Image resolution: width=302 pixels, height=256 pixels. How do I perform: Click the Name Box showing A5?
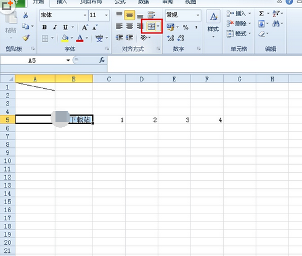tap(35, 60)
